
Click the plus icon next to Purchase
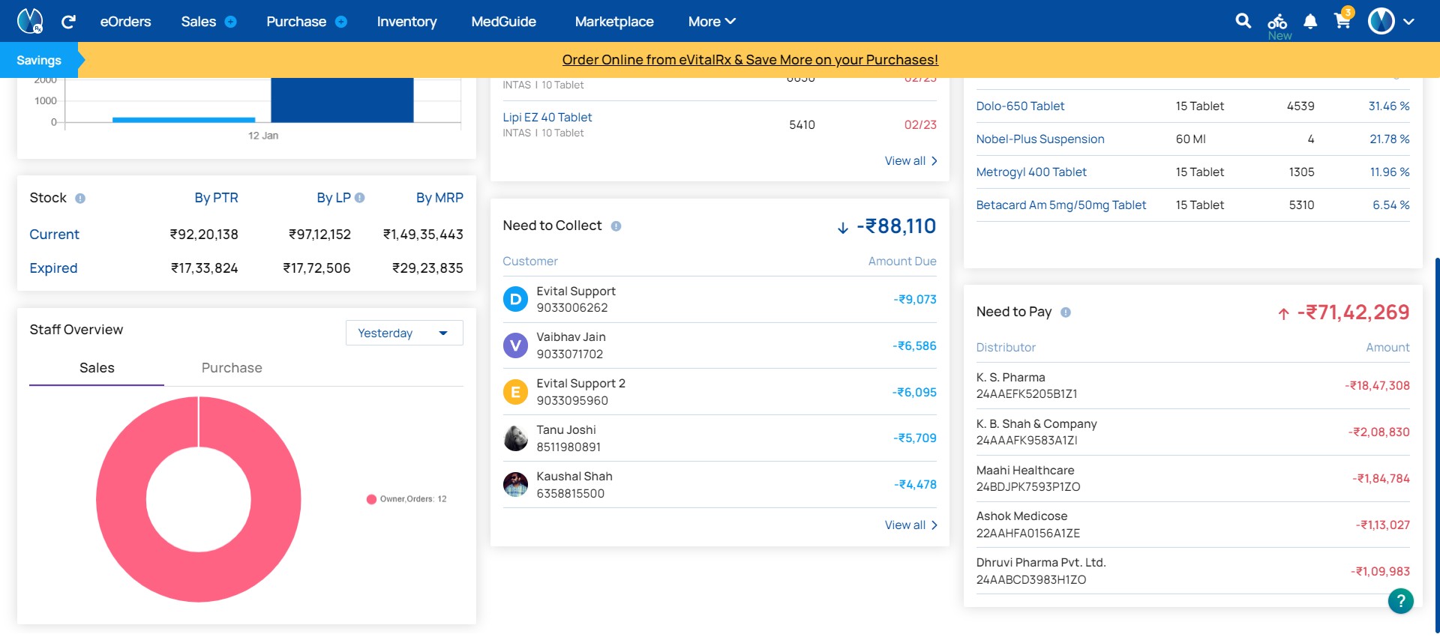coord(341,22)
